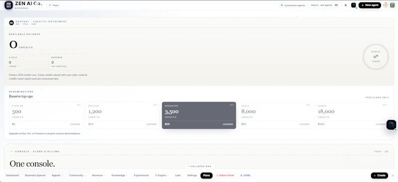Open Settings in bottom nav
Screen dimensions: 398x182
pos(192,176)
